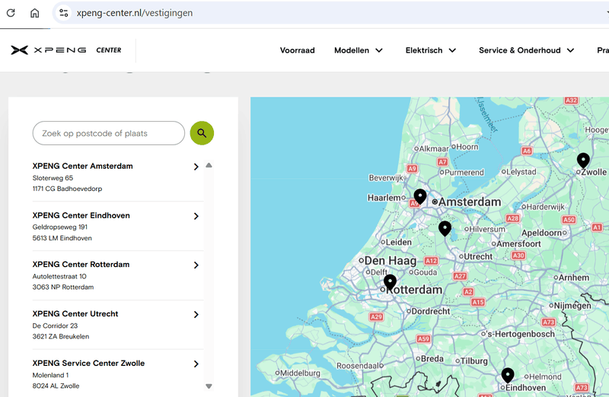Click the A59 road marker on the map
Screen dimensions: 609x397
click(x=423, y=338)
